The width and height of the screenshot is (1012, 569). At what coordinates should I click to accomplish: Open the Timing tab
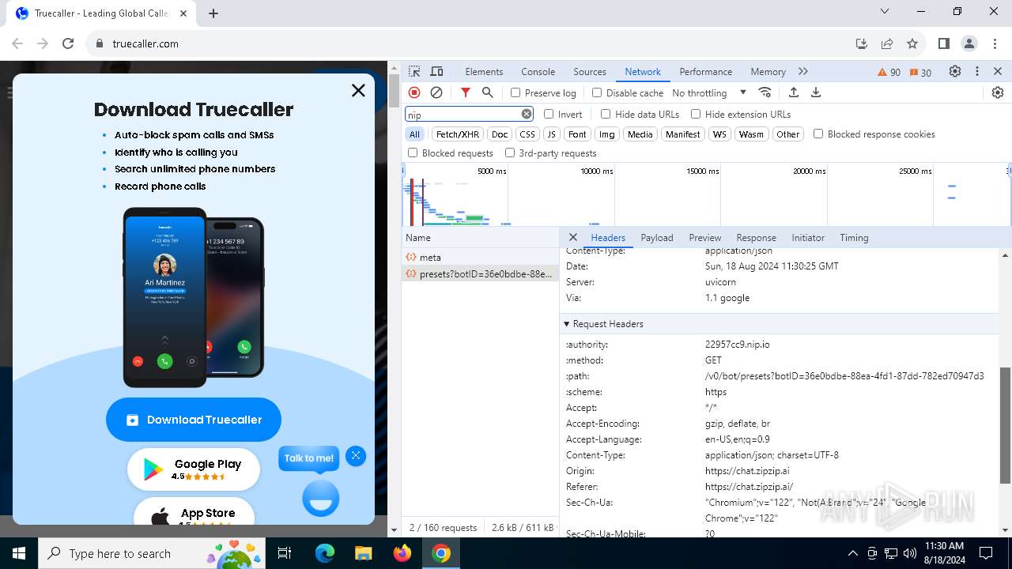click(x=854, y=238)
